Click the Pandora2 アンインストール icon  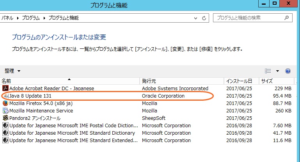[x=5, y=118]
